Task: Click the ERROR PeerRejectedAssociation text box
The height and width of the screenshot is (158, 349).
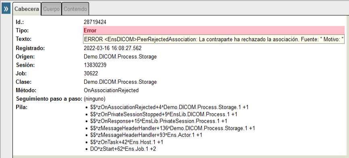Action: tap(214, 39)
